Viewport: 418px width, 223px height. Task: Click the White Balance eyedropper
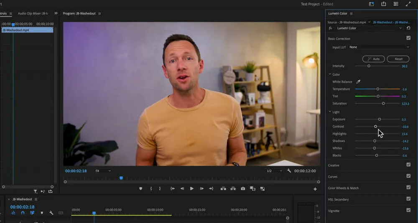tap(358, 82)
